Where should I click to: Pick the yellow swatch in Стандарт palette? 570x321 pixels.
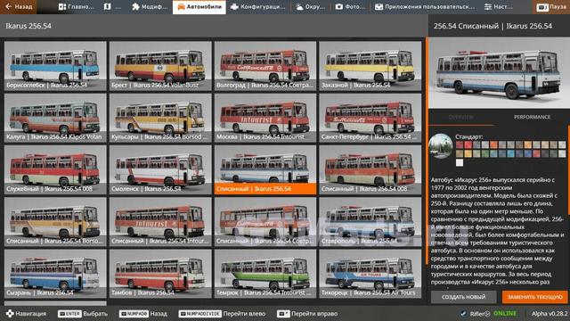tap(468, 154)
